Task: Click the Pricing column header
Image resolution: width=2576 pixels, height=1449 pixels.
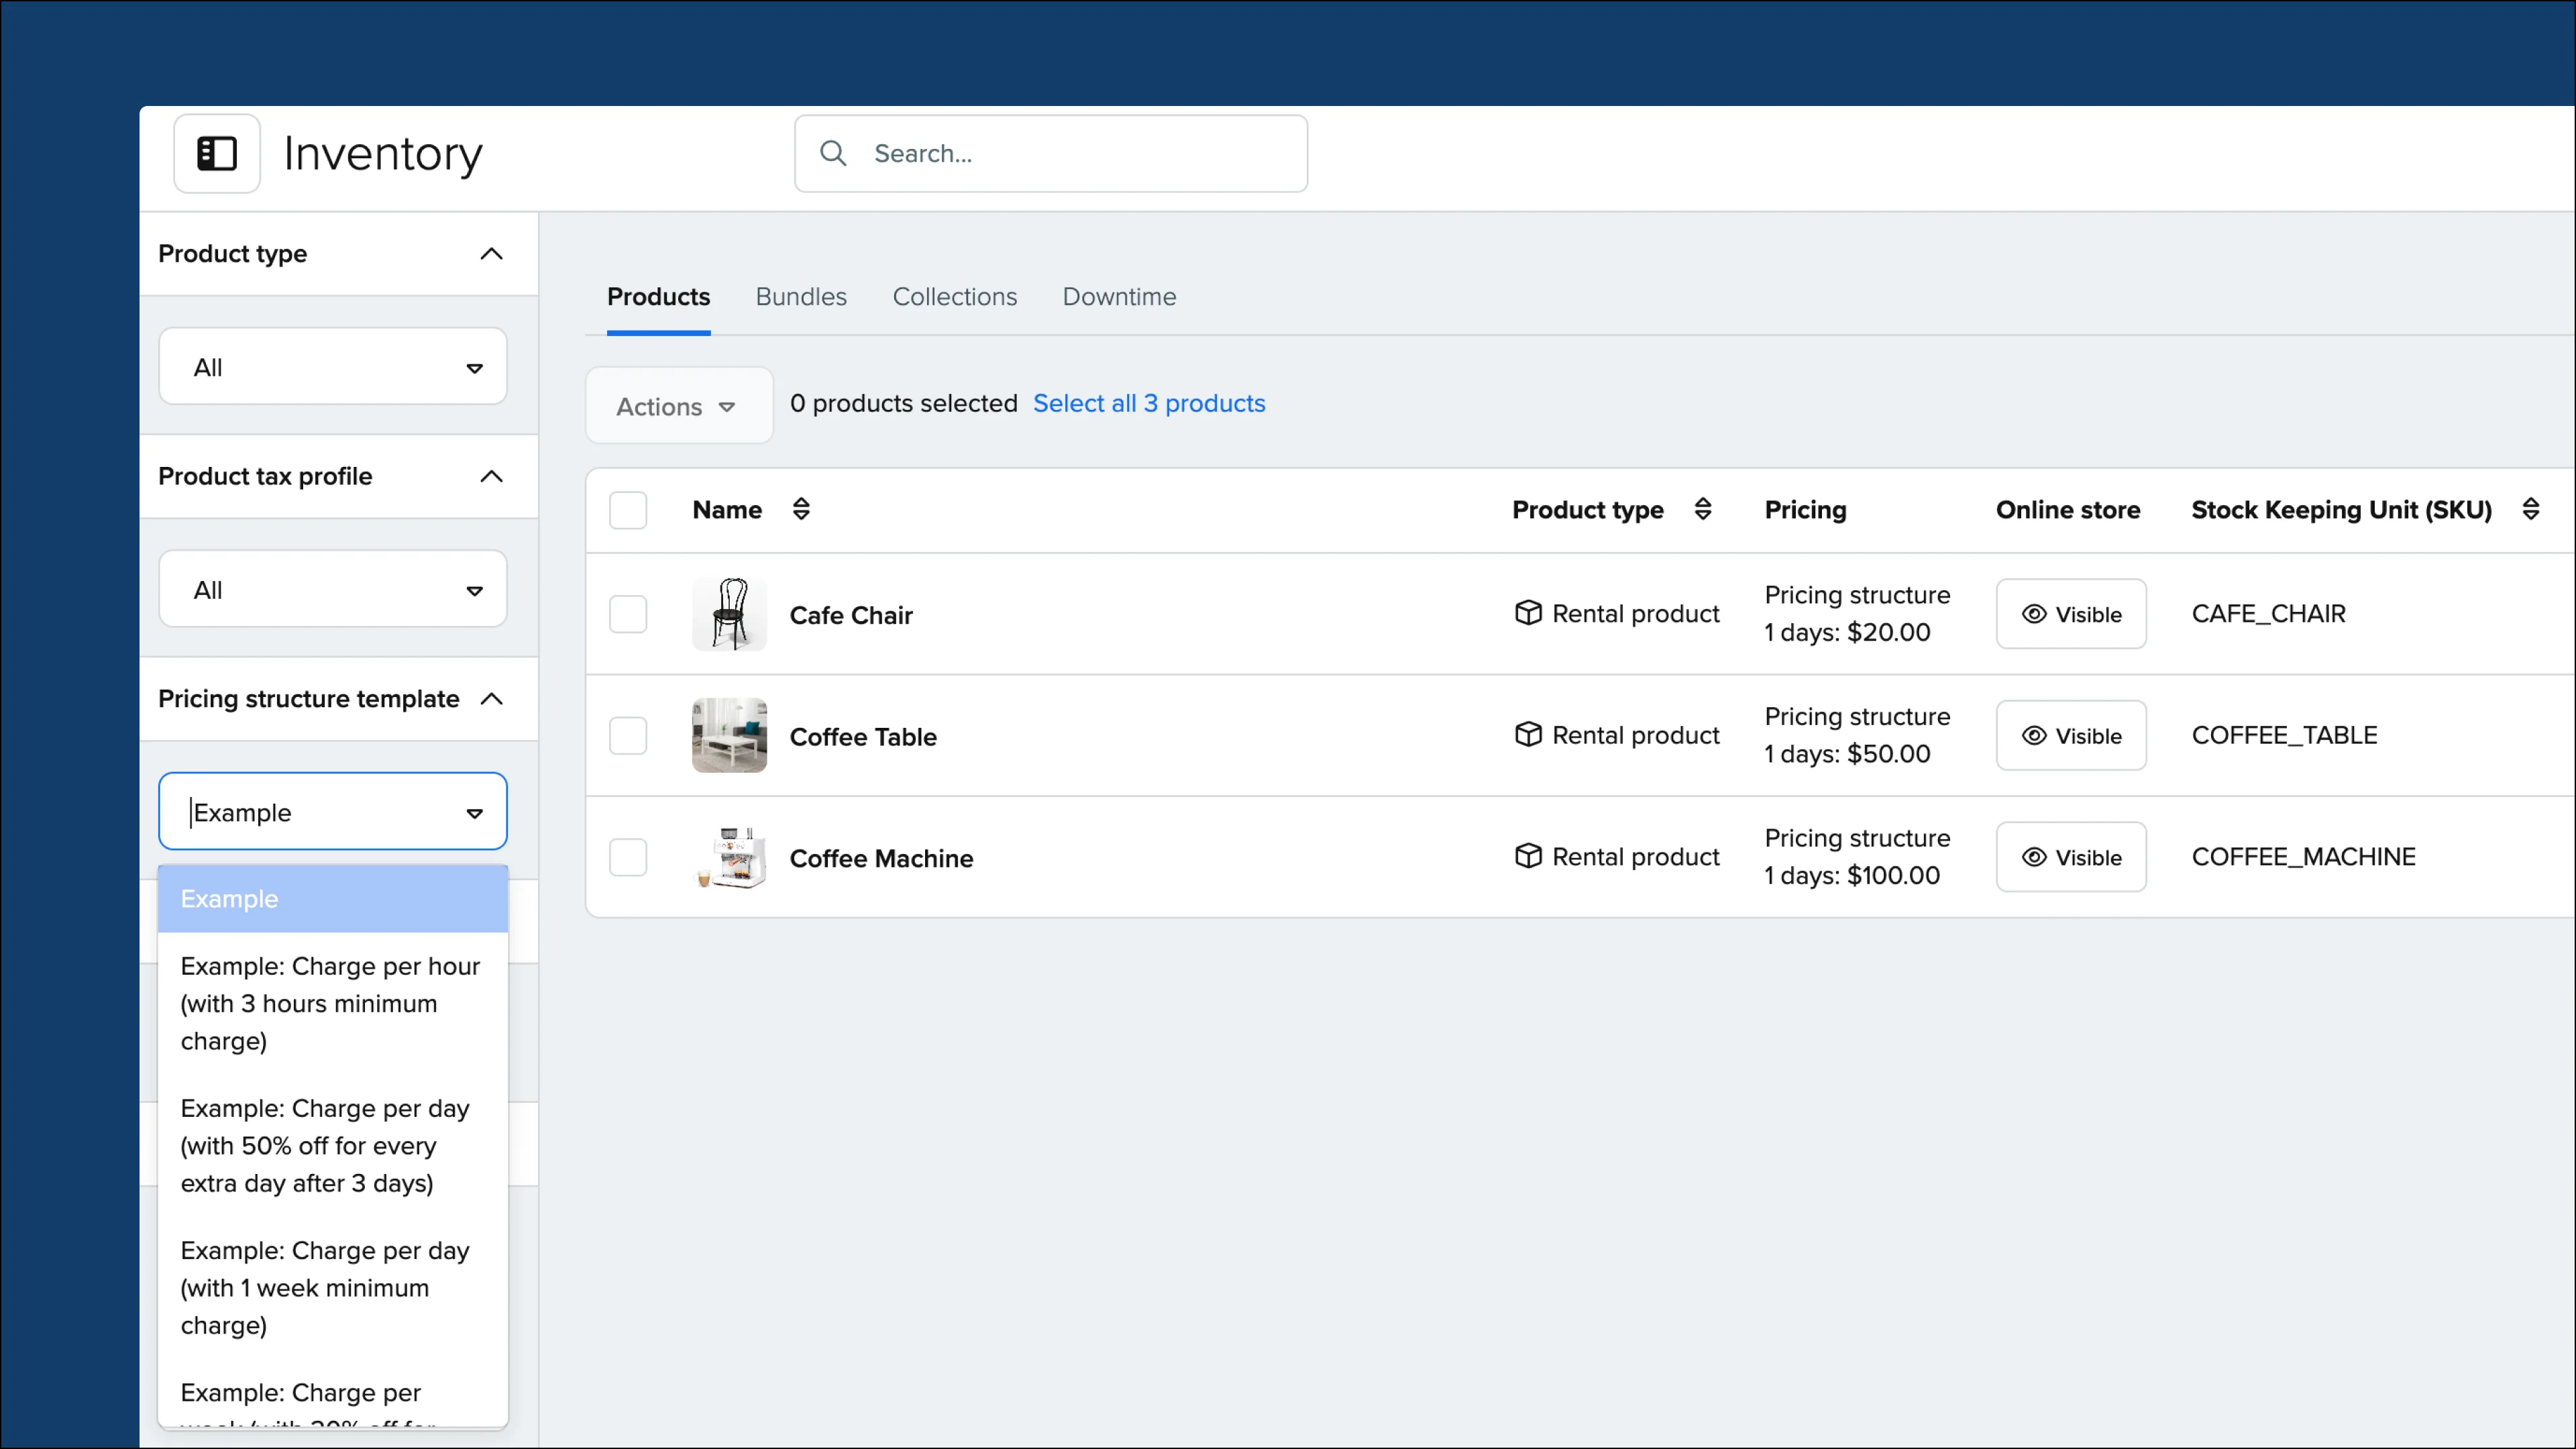Action: click(x=1805, y=509)
